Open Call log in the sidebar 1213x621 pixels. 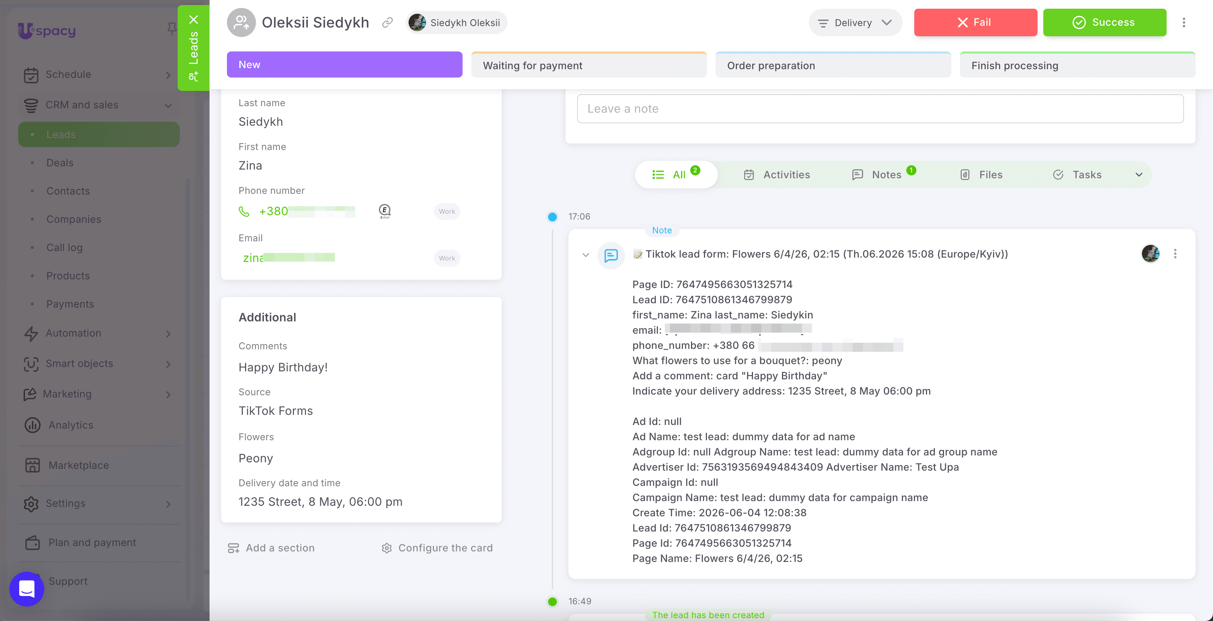pos(65,247)
